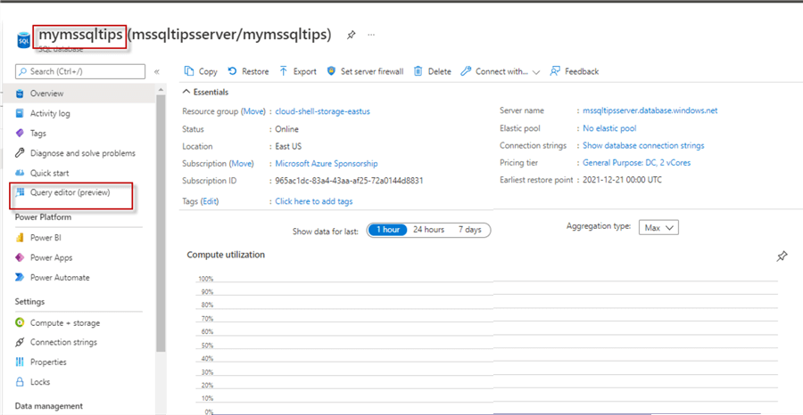Click the Power BI icon
The width and height of the screenshot is (803, 415).
20,238
